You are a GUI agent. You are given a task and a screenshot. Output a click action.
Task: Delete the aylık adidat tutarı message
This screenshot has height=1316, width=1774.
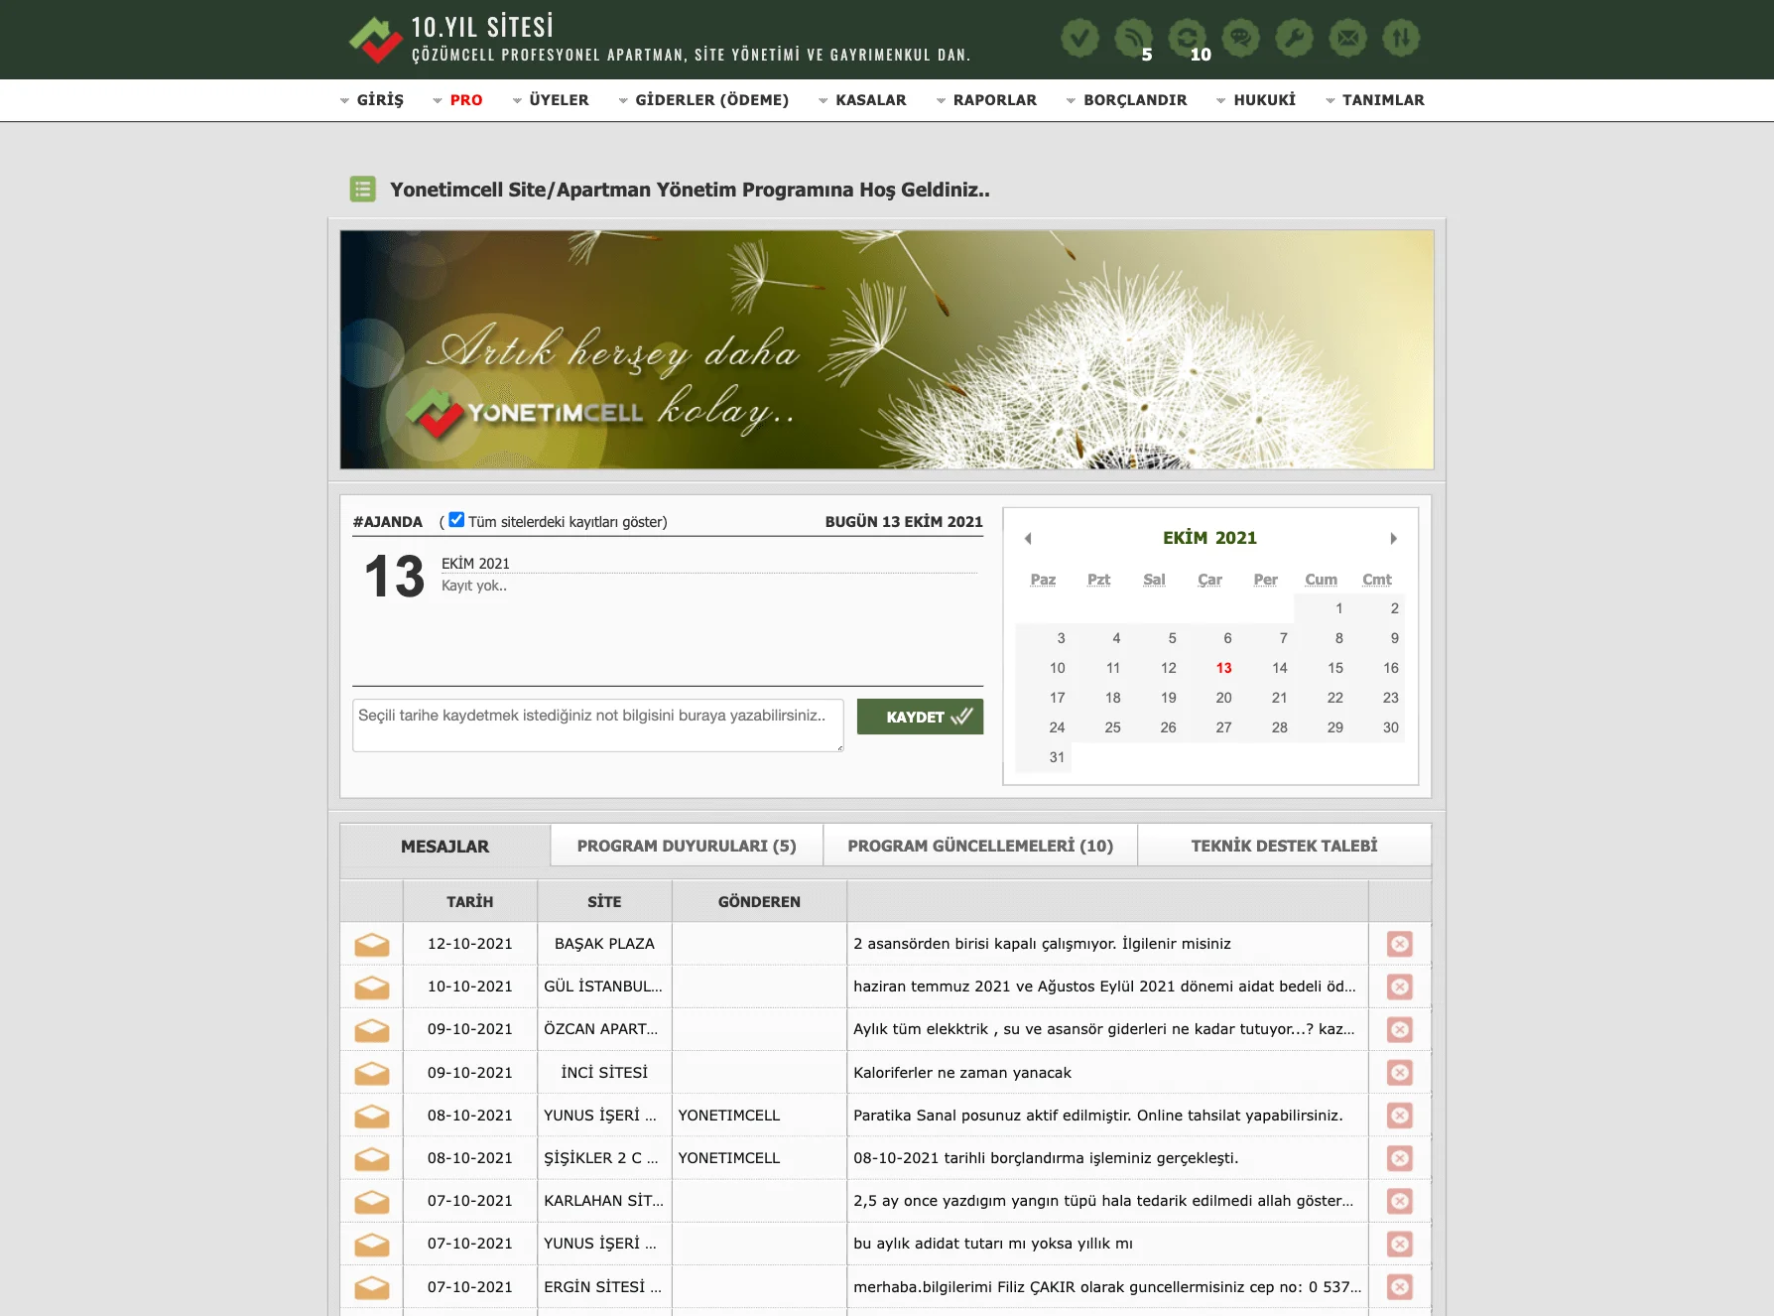click(x=1400, y=1244)
